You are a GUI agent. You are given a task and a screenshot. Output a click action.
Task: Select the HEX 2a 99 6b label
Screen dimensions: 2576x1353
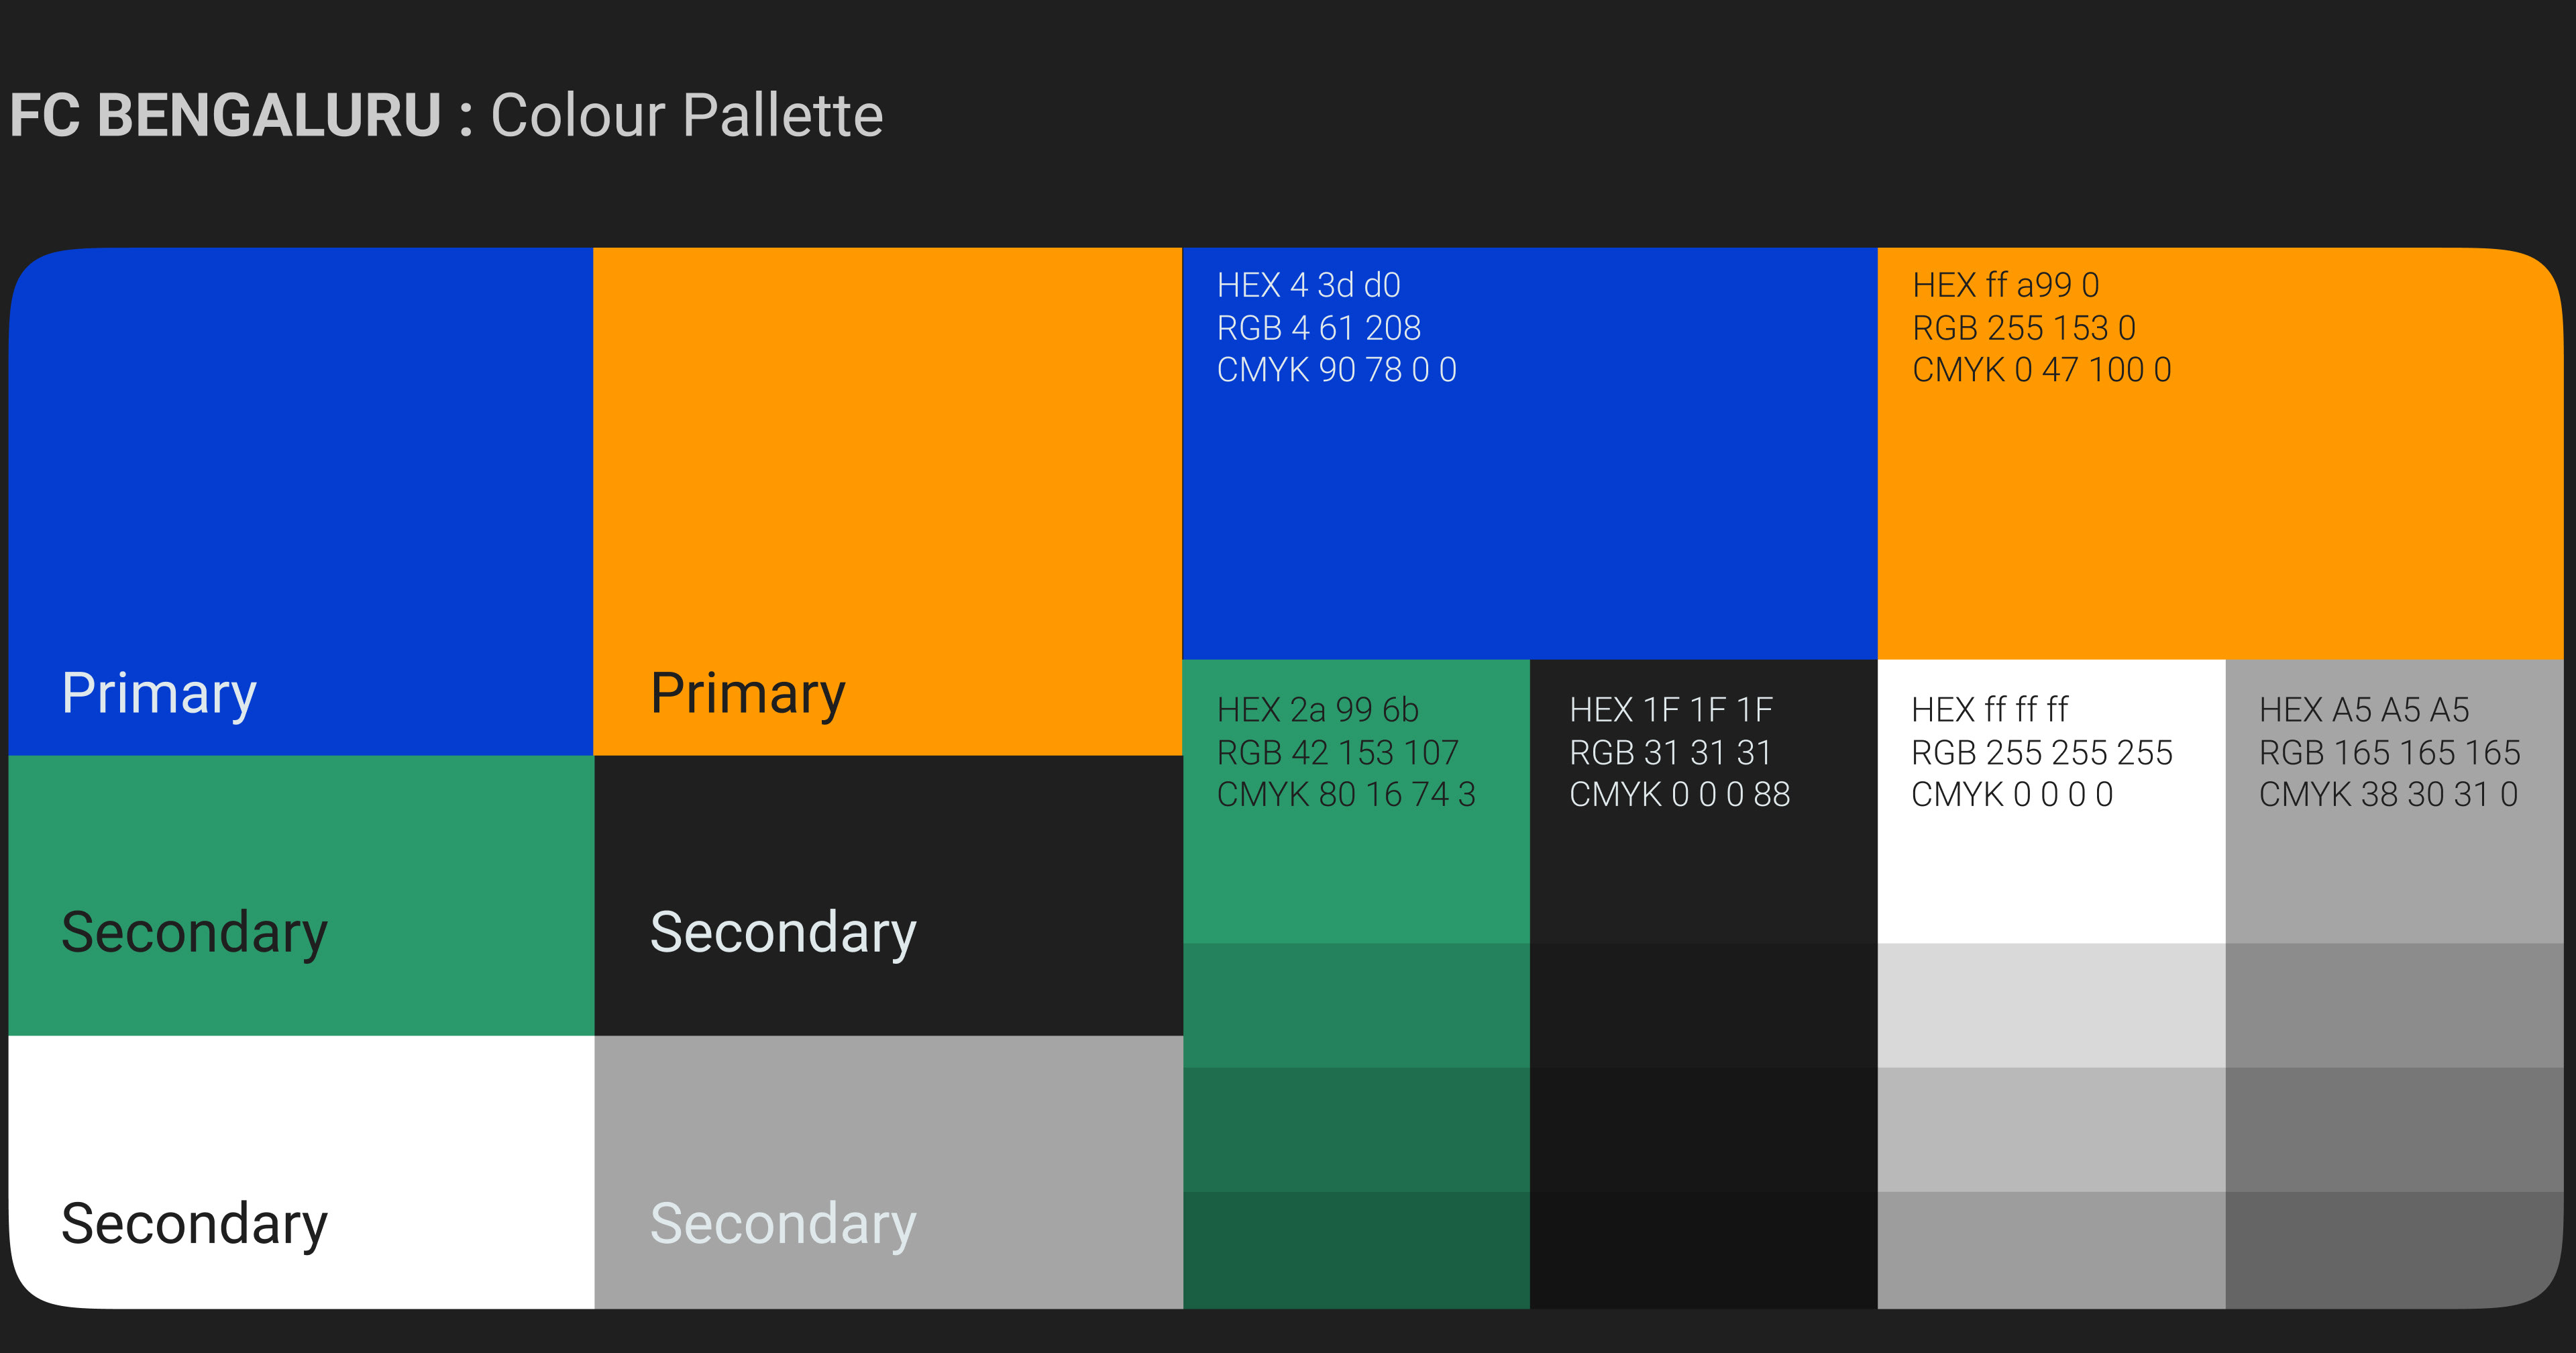point(1317,709)
